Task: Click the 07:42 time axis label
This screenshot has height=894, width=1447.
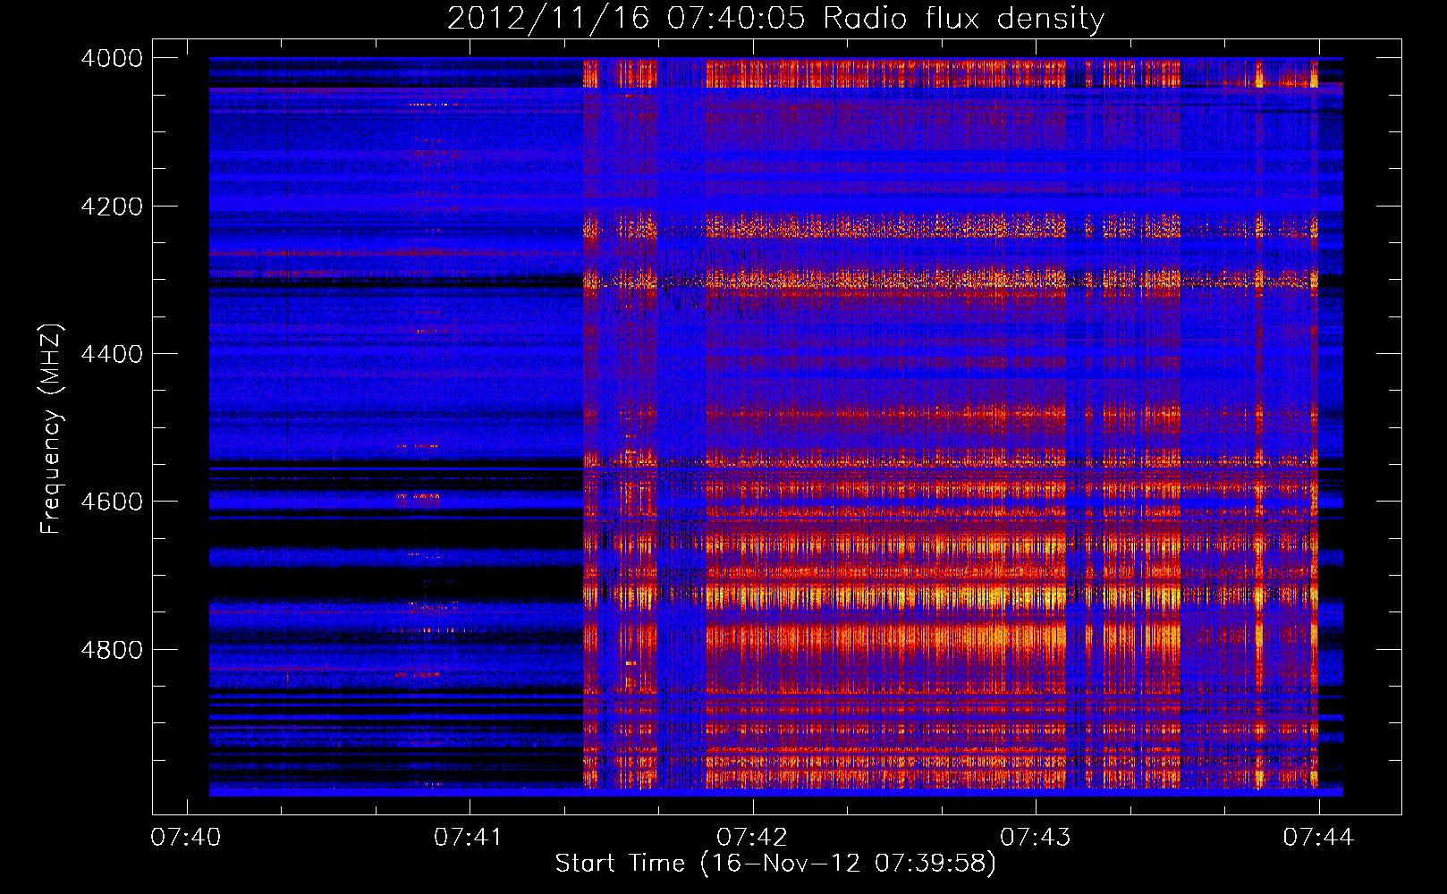Action: coord(752,837)
